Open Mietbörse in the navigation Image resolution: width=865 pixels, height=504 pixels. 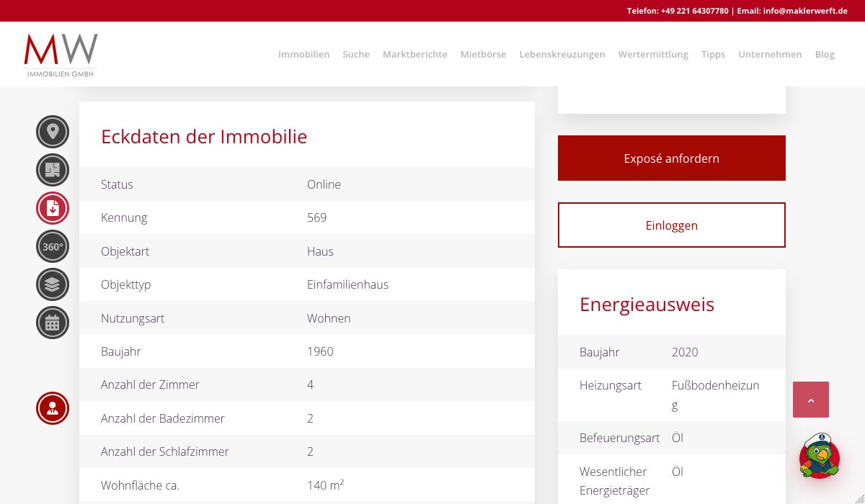(483, 54)
